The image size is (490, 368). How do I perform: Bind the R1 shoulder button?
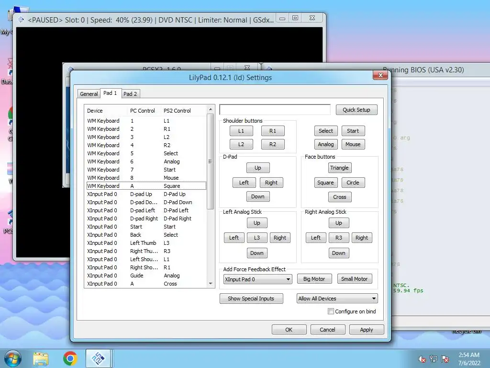coord(273,131)
